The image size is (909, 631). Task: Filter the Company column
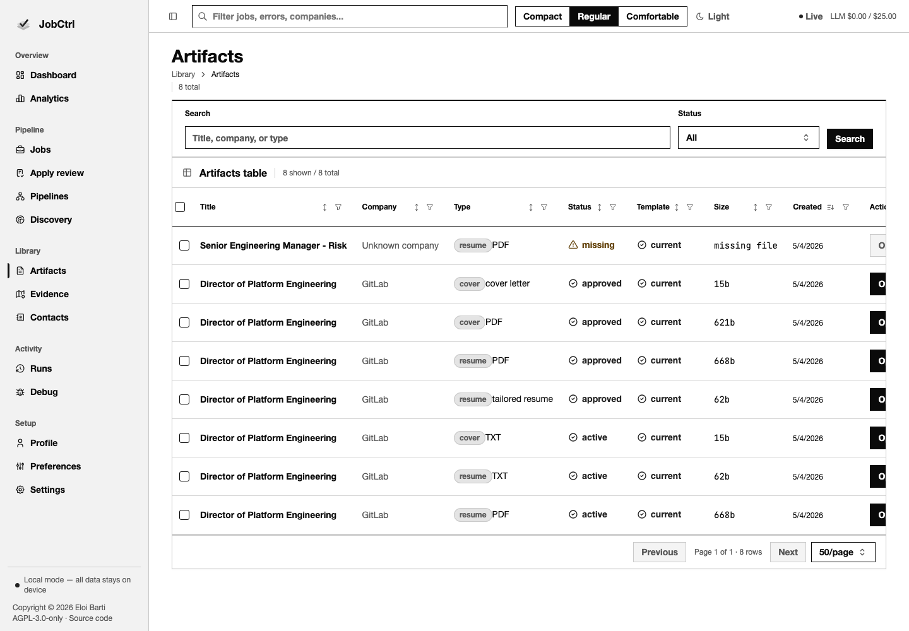coord(430,207)
